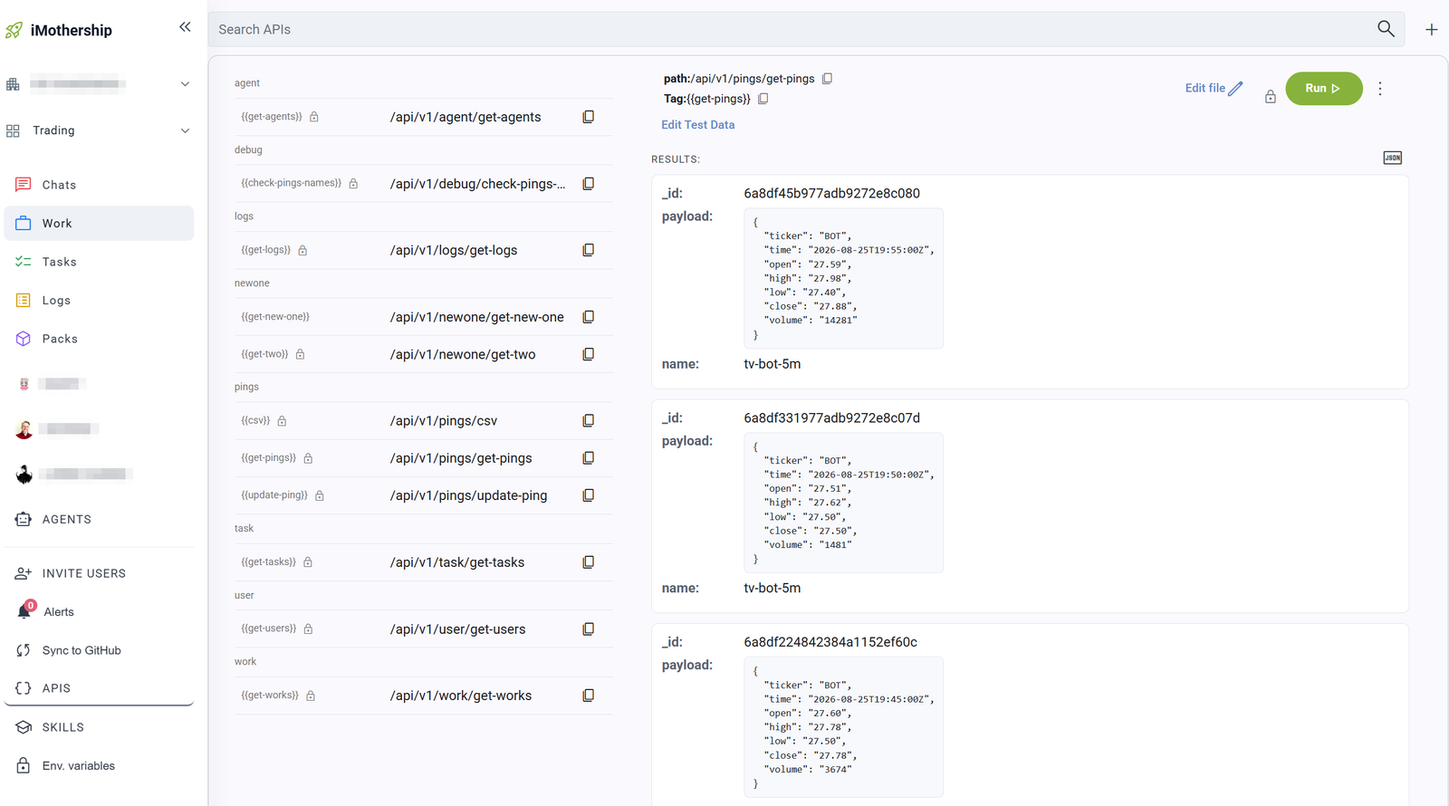Click lock icon next to {{update-ping}}
This screenshot has width=1449, height=806.
320,495
